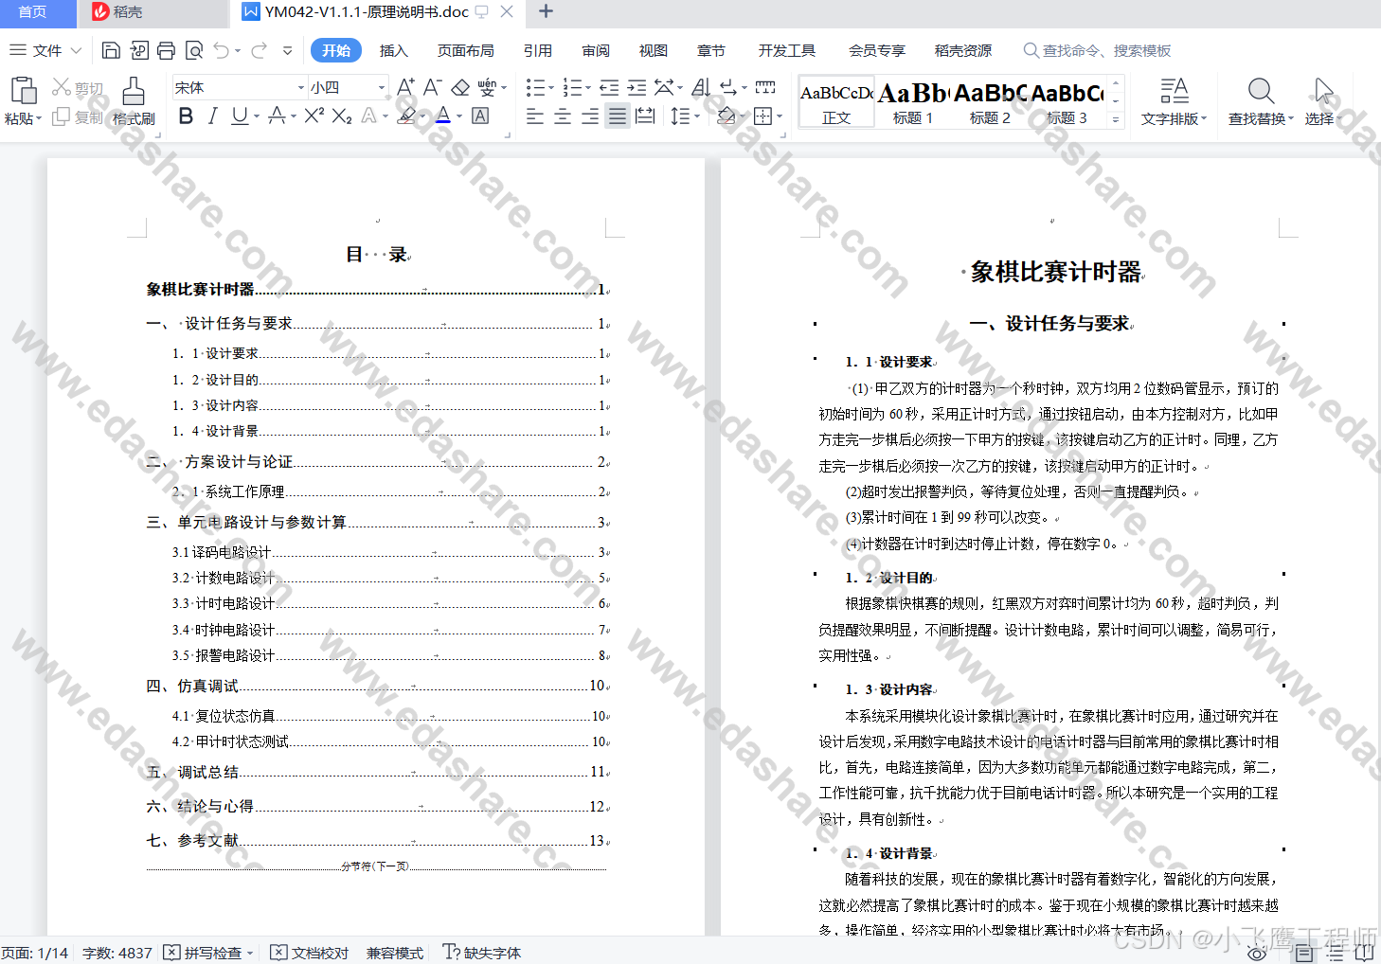Screen dimensions: 1381x964
Task: Click the Export to PDF icon
Action: pyautogui.click(x=139, y=50)
